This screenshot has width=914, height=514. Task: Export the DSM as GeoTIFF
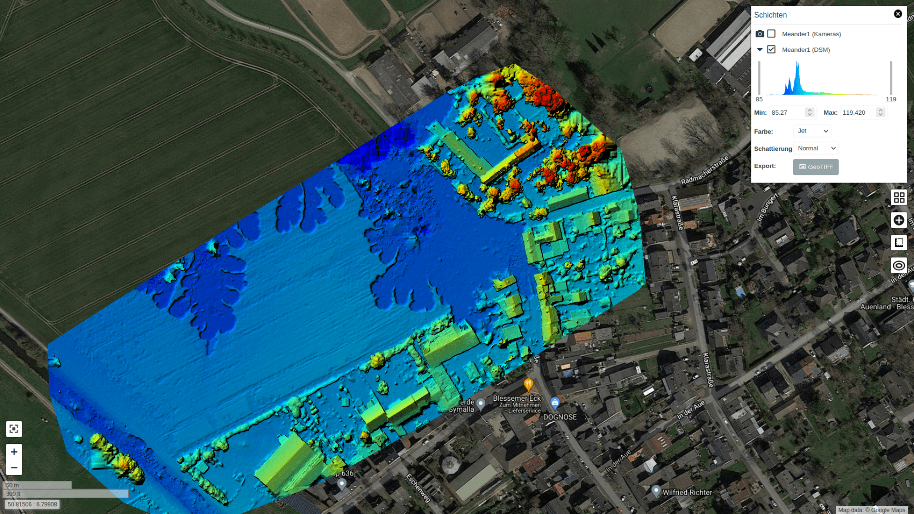815,167
